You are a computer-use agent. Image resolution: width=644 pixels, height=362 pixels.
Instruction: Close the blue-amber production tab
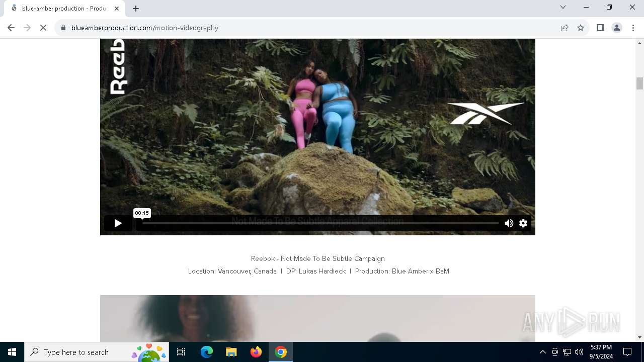(117, 9)
